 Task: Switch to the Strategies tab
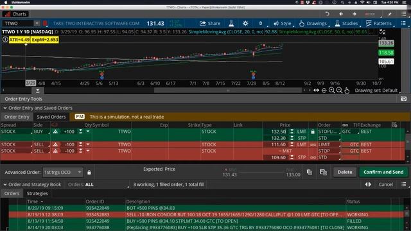coord(37,194)
